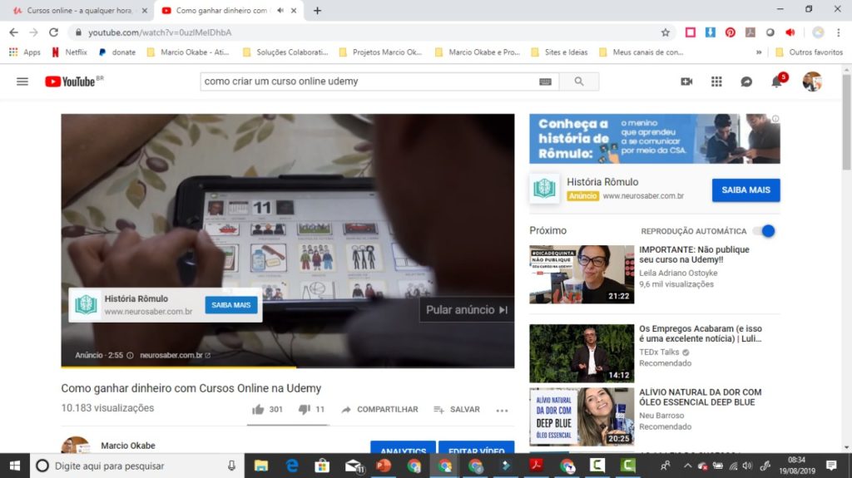Open the Óleo Essencial Deep Blue thumbnail
Screen dimensions: 852x478
pyautogui.click(x=582, y=417)
